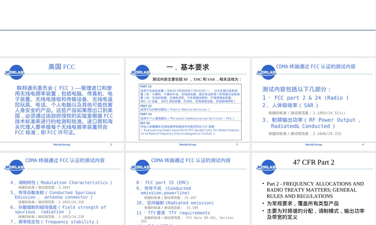Open the 一．基本要求 slide thumbnail
The width and height of the screenshot is (376, 225).
point(188,104)
